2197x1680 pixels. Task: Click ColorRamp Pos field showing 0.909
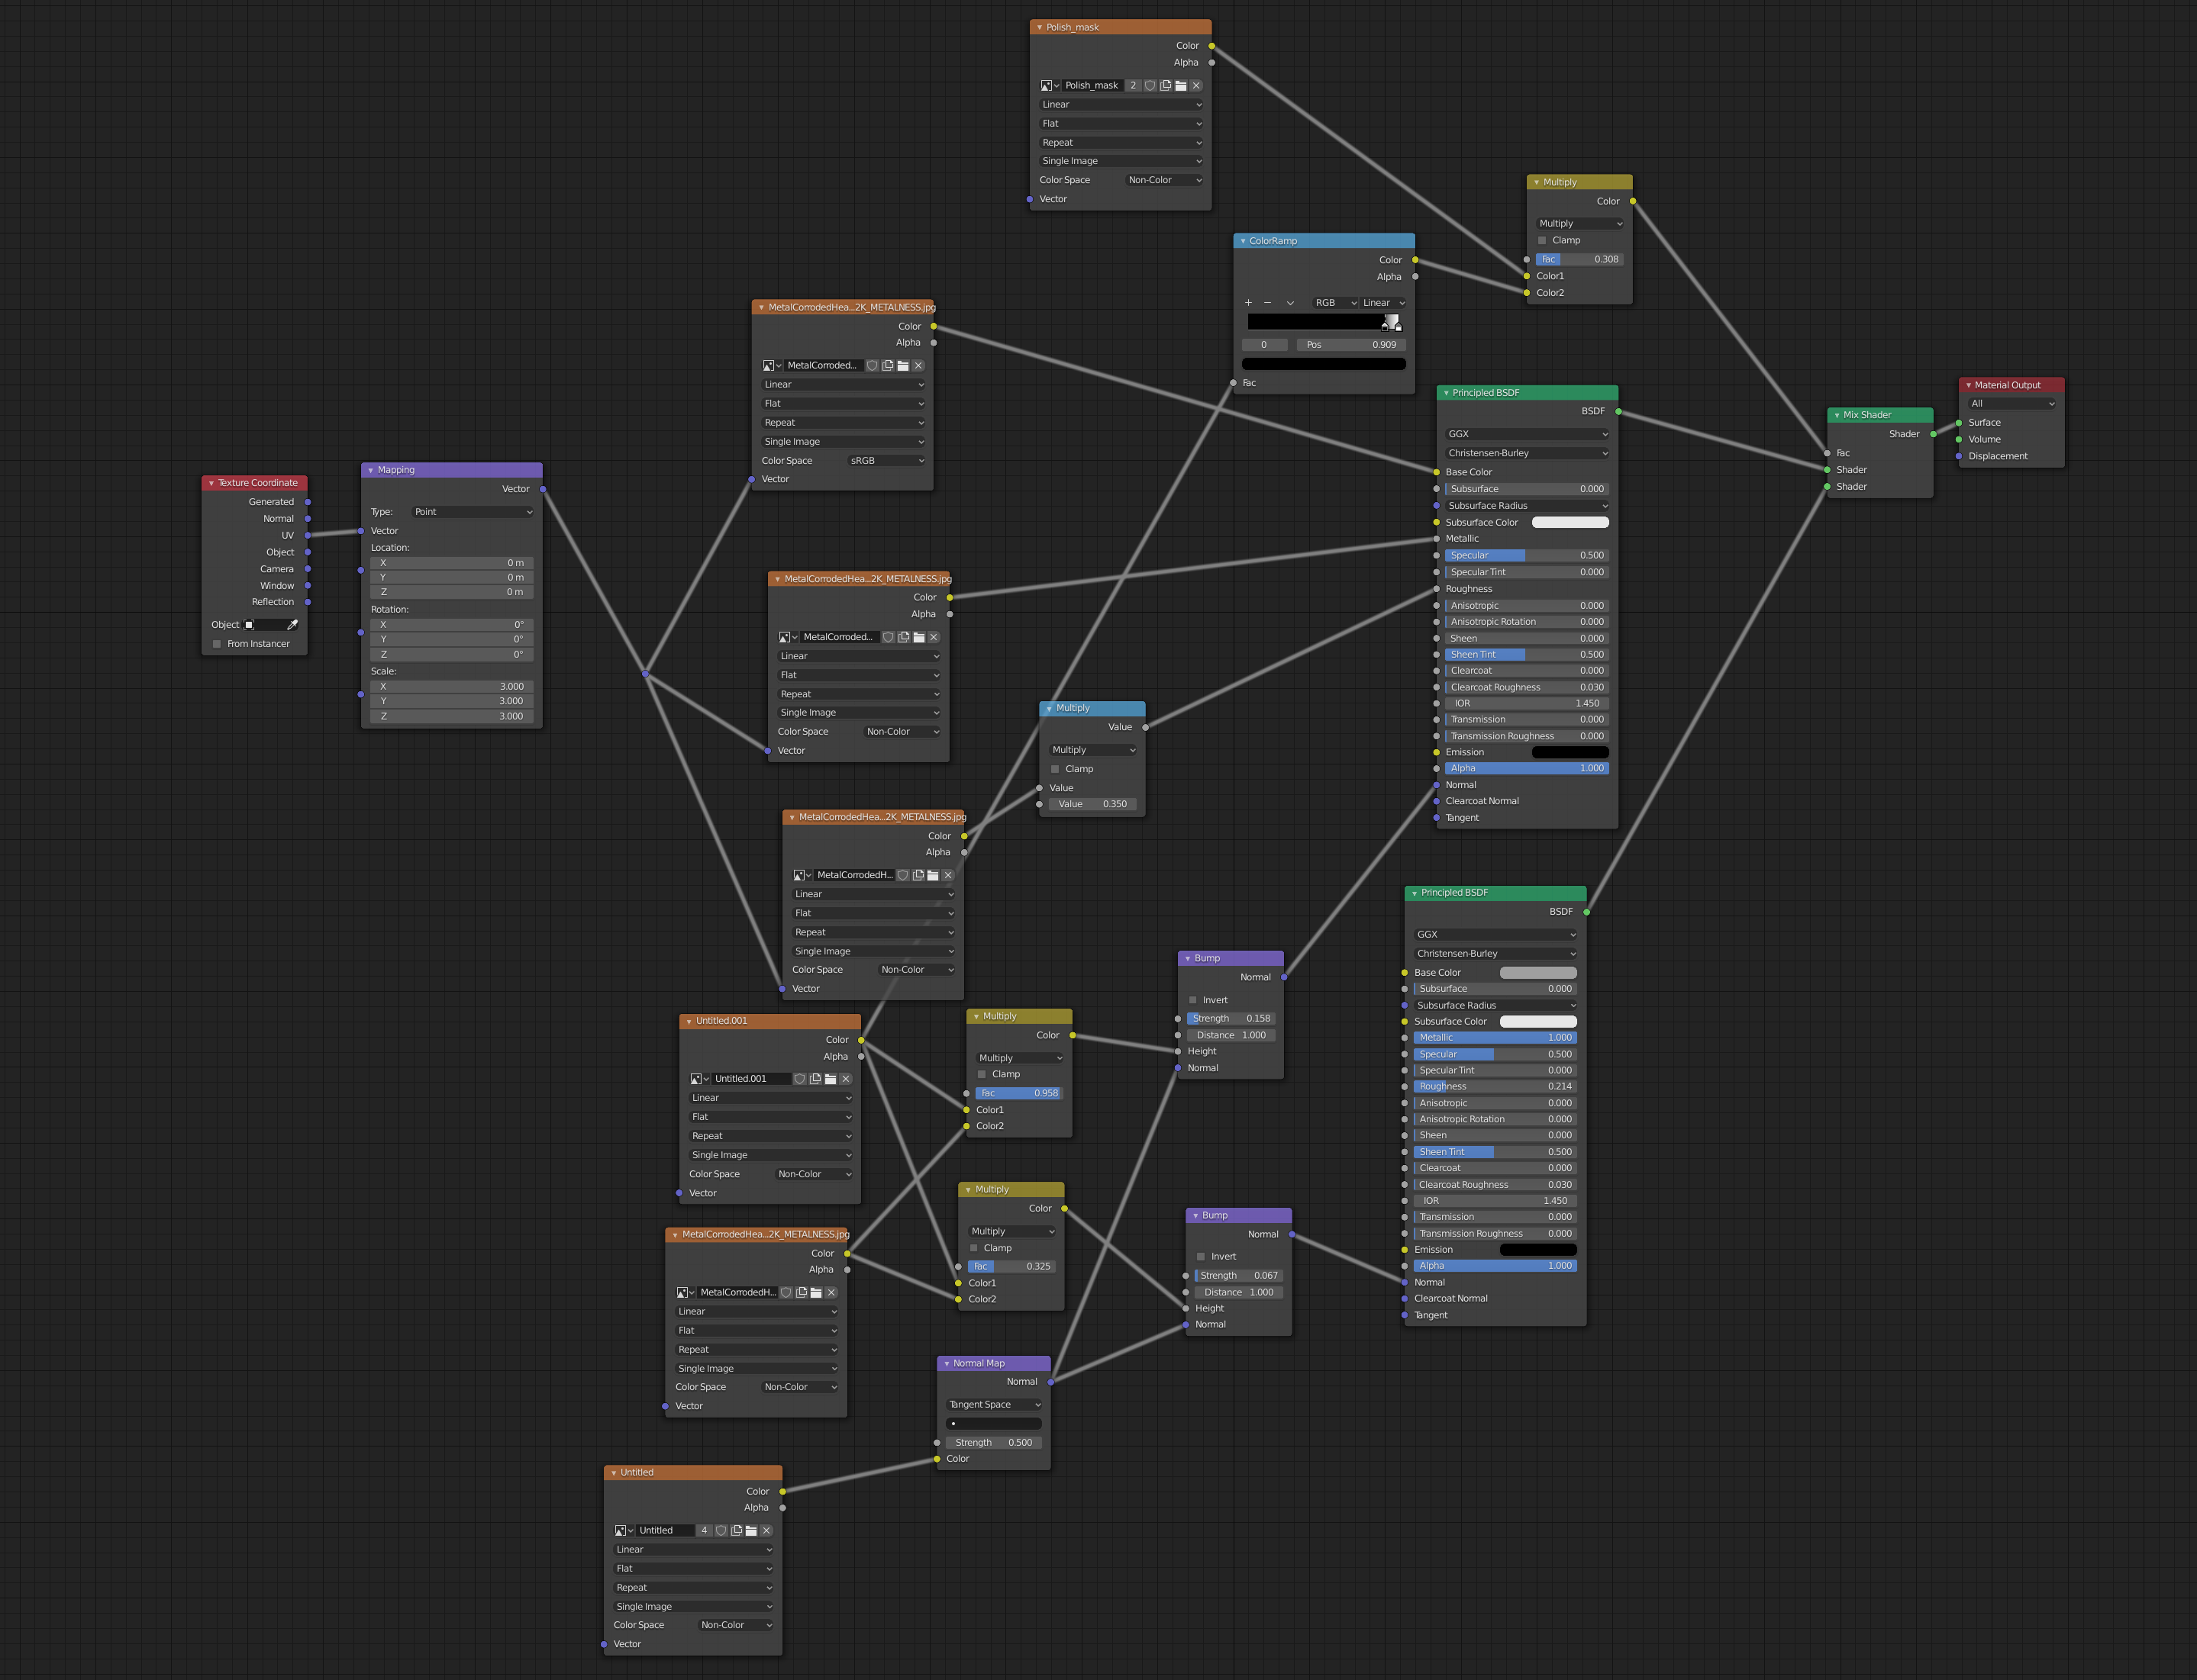point(1350,345)
